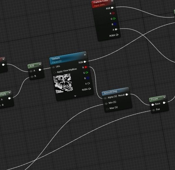Click the Add node B input pin

click(32, 77)
